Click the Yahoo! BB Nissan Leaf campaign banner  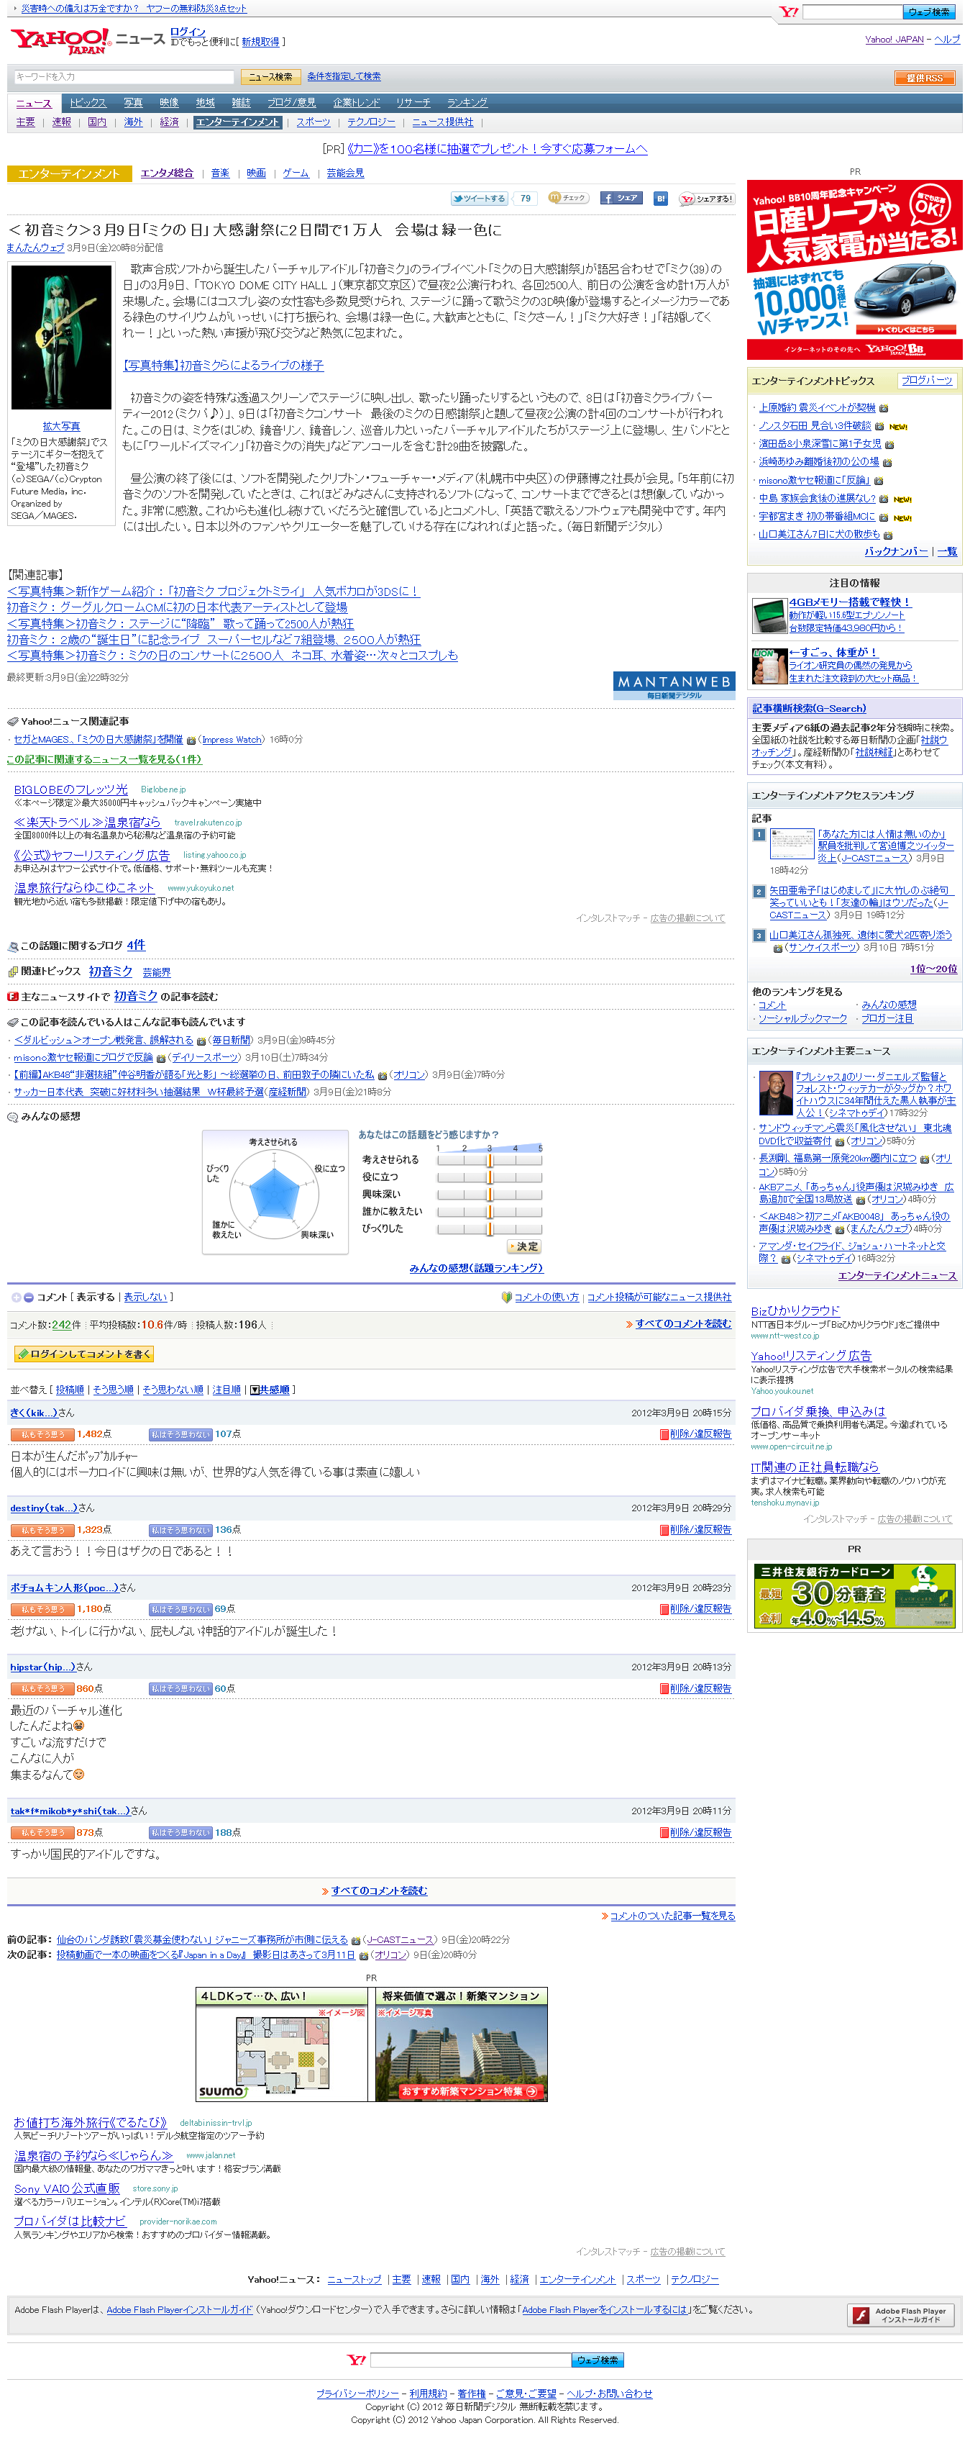click(854, 269)
